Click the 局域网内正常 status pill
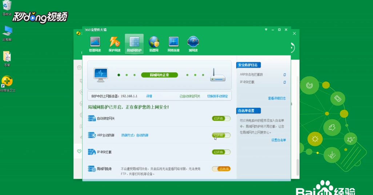Viewport: 373px width, 195px height. 159,75
